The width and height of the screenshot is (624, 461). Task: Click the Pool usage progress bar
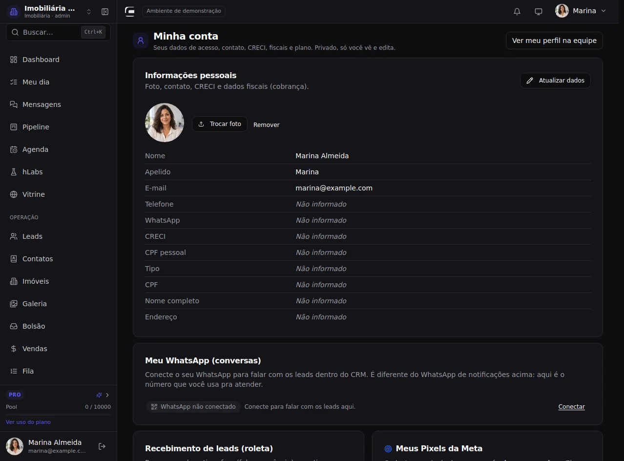[58, 415]
